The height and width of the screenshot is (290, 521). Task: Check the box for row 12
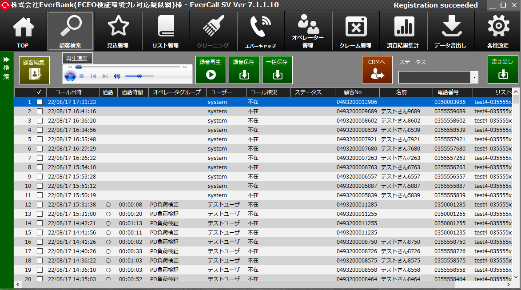40,205
